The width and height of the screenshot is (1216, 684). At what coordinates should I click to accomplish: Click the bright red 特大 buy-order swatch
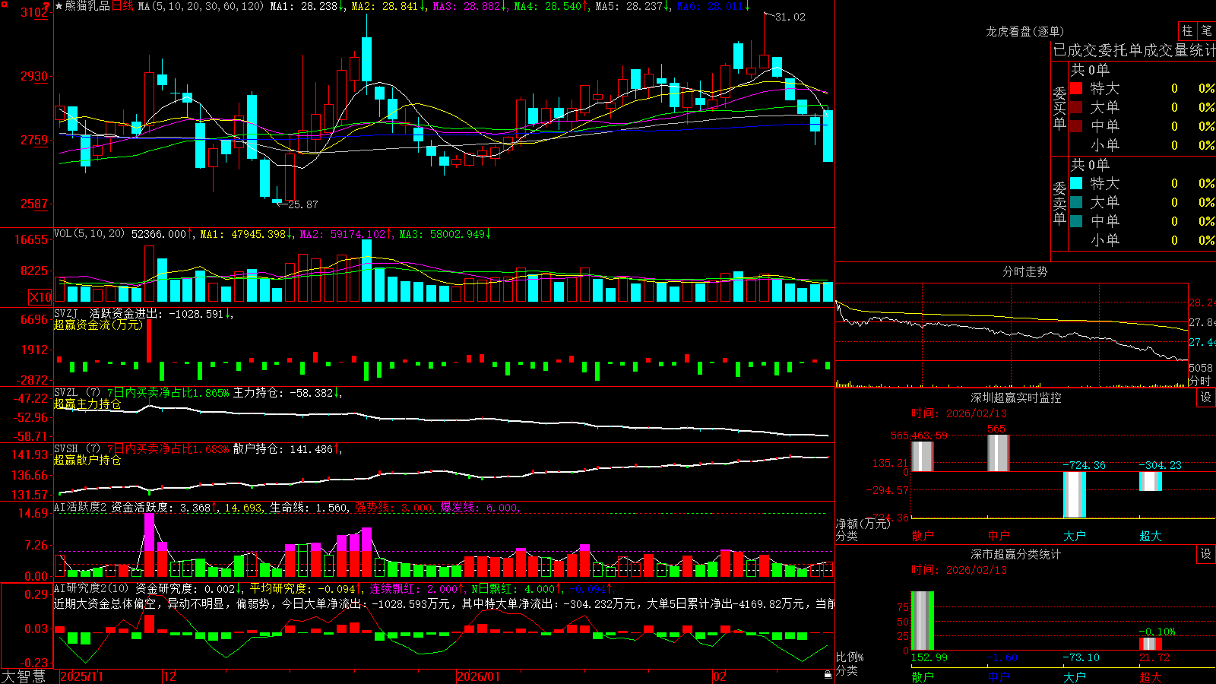click(1076, 88)
